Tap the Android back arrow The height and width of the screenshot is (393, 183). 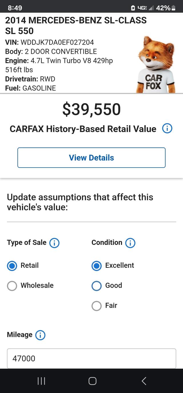[x=144, y=381]
